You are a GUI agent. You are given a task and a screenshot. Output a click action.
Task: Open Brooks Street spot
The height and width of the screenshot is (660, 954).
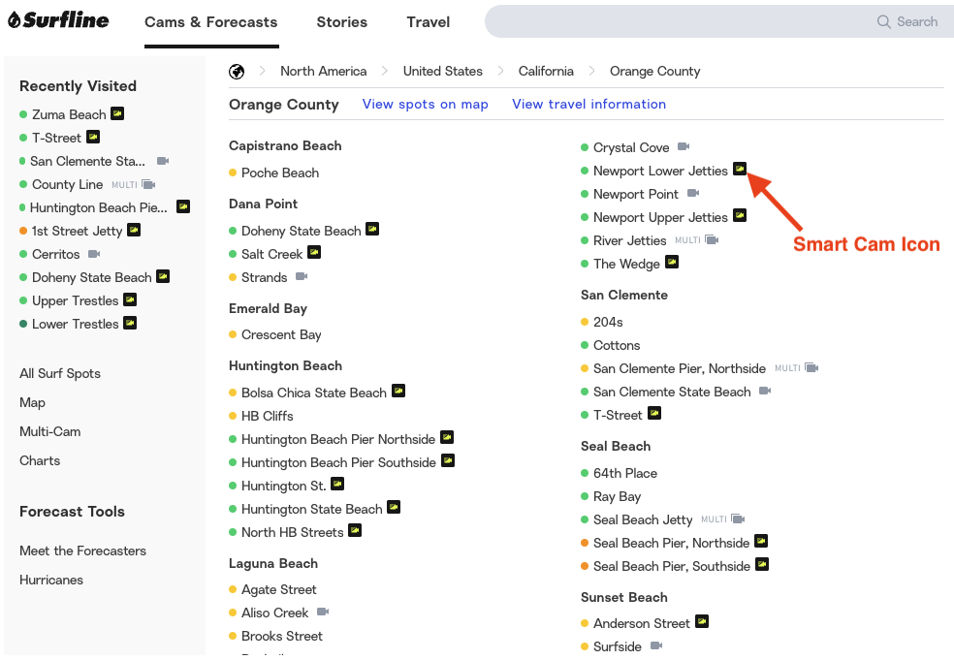coord(282,637)
